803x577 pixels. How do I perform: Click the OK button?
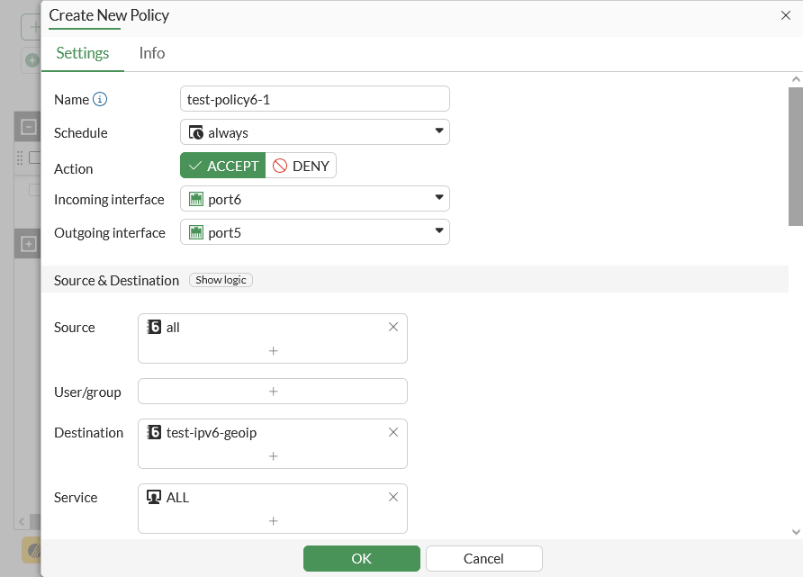(x=361, y=558)
